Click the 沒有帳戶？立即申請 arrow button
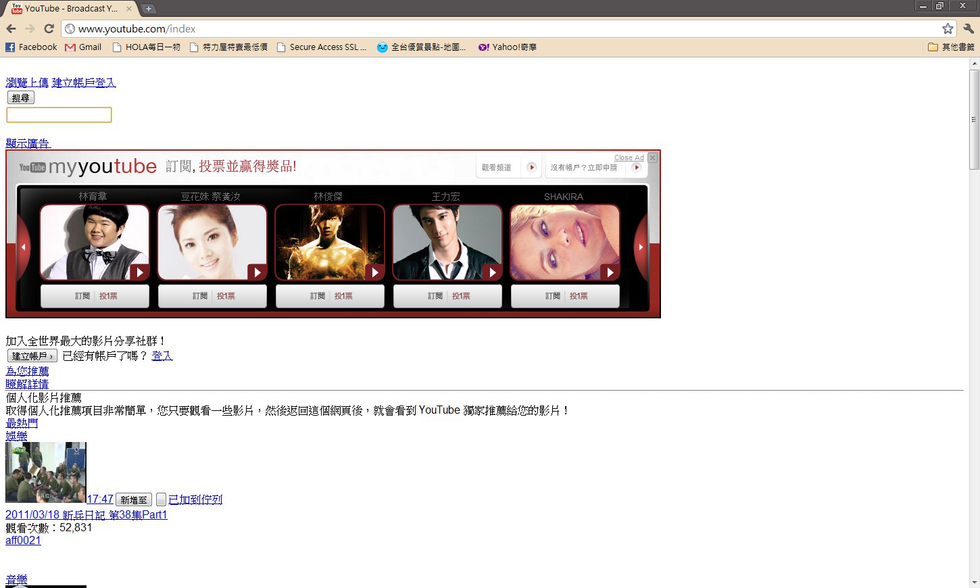The image size is (980, 588). 636,167
